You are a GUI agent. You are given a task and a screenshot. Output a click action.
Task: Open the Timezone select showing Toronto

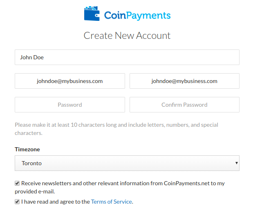pos(127,163)
